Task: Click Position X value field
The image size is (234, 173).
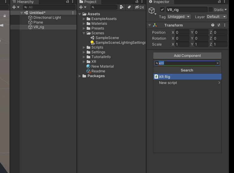Action: click(x=182, y=32)
